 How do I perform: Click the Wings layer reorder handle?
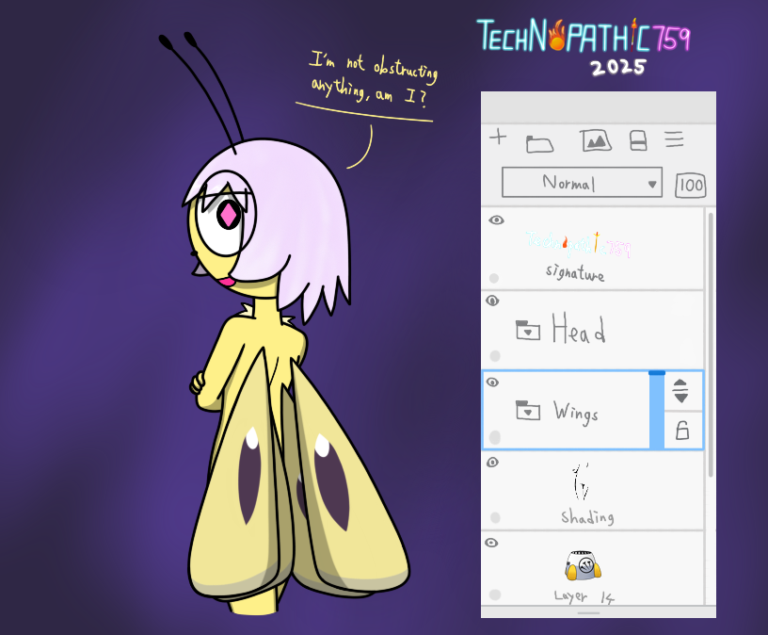coord(680,391)
